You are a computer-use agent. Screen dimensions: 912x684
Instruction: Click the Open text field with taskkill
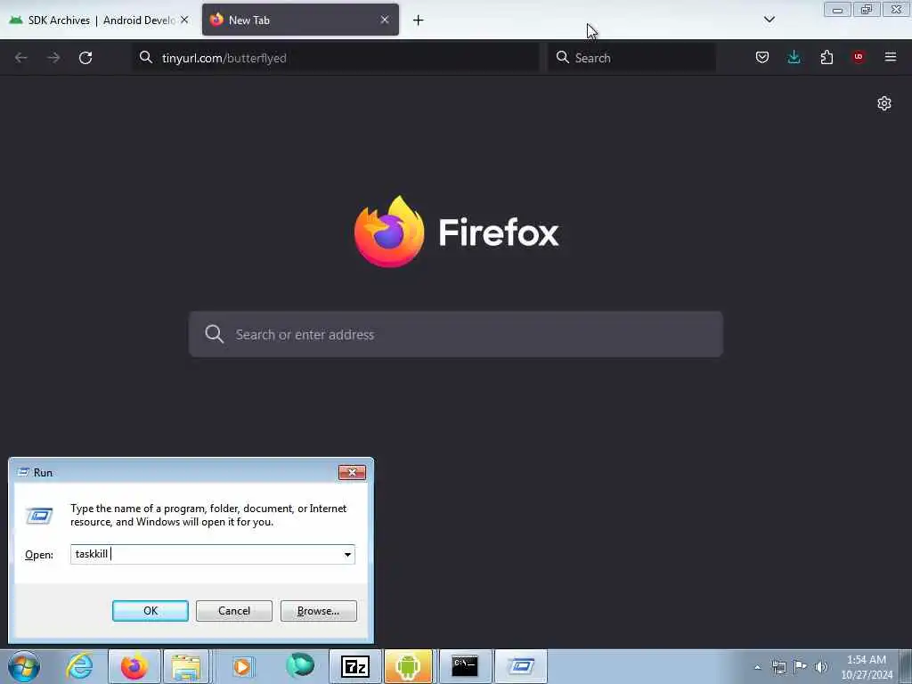pos(207,554)
